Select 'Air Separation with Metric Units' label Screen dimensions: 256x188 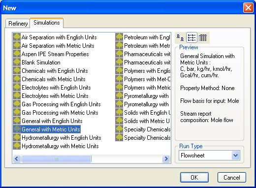(58, 46)
